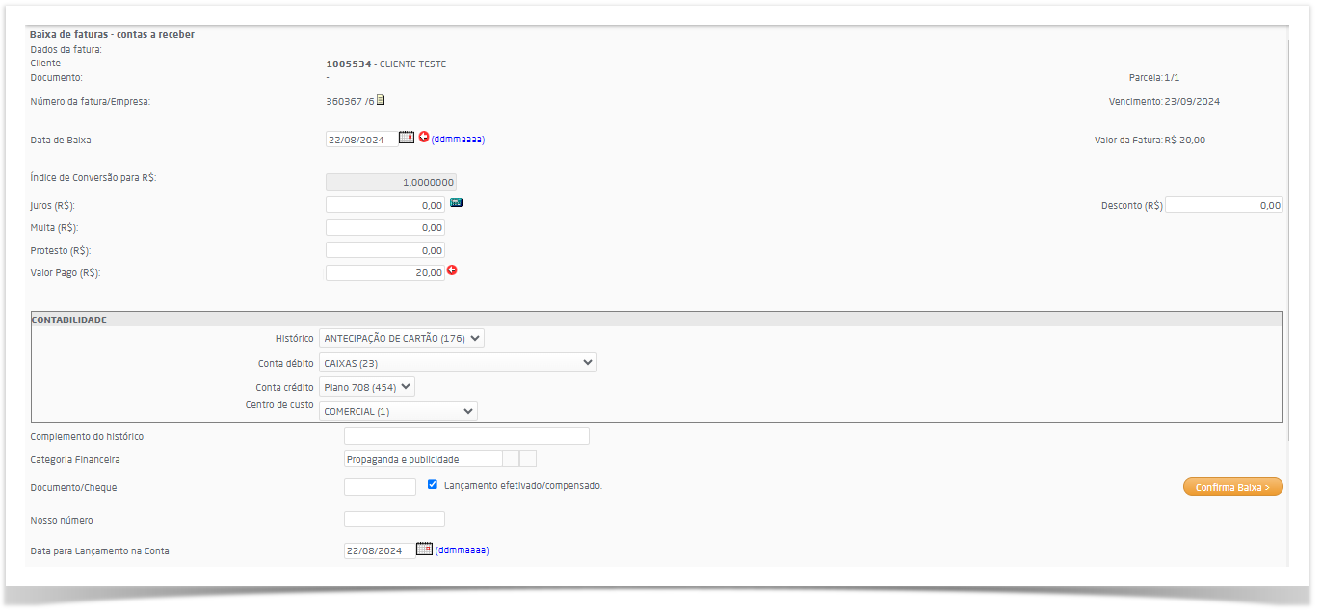Viewport: 1322px width, 614px height.
Task: Open the invoice document icon beside 360367 /6
Action: click(x=381, y=100)
